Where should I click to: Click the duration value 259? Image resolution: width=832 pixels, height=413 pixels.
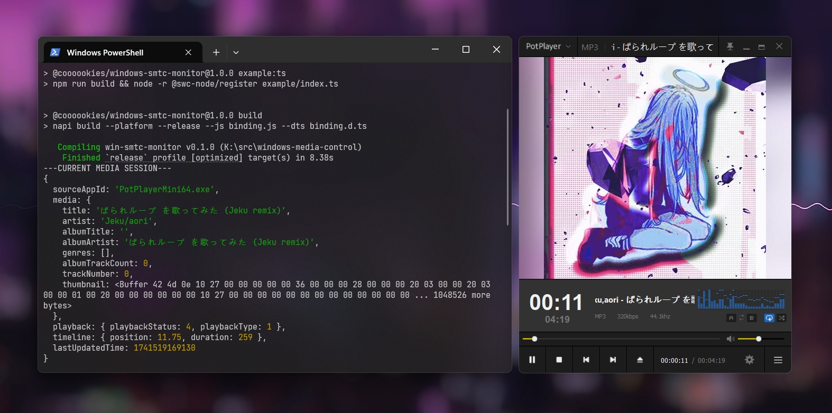[245, 337]
